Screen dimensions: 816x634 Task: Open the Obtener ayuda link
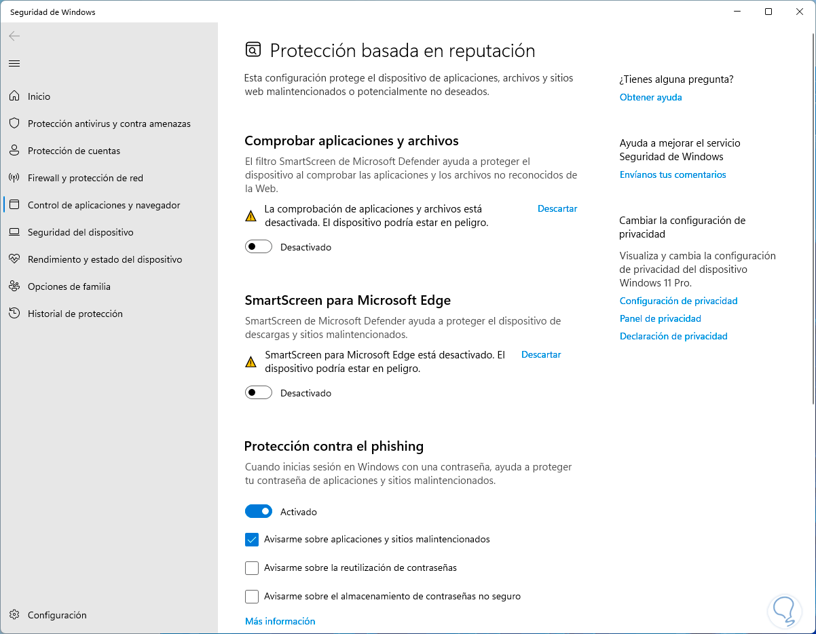pyautogui.click(x=650, y=97)
